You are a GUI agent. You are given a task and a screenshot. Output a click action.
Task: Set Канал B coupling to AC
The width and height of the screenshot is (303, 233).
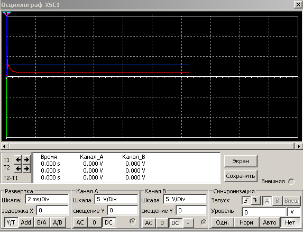tap(149, 223)
